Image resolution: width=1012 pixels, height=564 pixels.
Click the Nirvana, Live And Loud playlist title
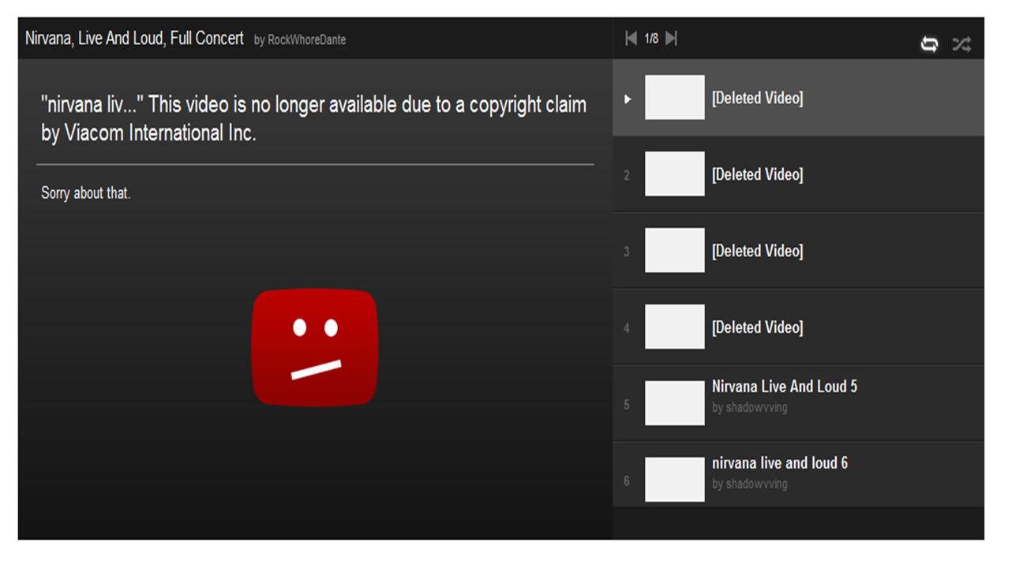click(x=134, y=39)
